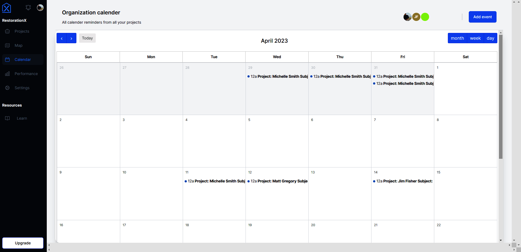Advance to May using the right chevron
521x252 pixels.
pos(71,38)
